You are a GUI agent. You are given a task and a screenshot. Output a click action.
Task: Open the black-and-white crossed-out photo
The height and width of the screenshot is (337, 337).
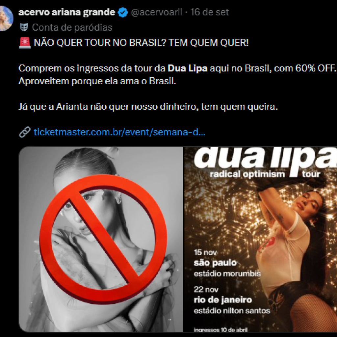(101, 239)
